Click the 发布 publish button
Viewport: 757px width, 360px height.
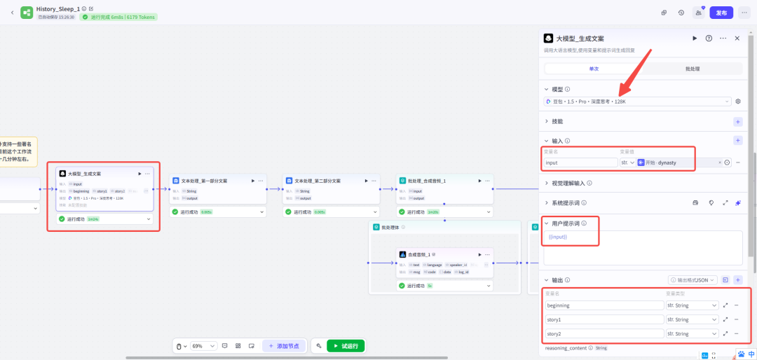pos(721,13)
